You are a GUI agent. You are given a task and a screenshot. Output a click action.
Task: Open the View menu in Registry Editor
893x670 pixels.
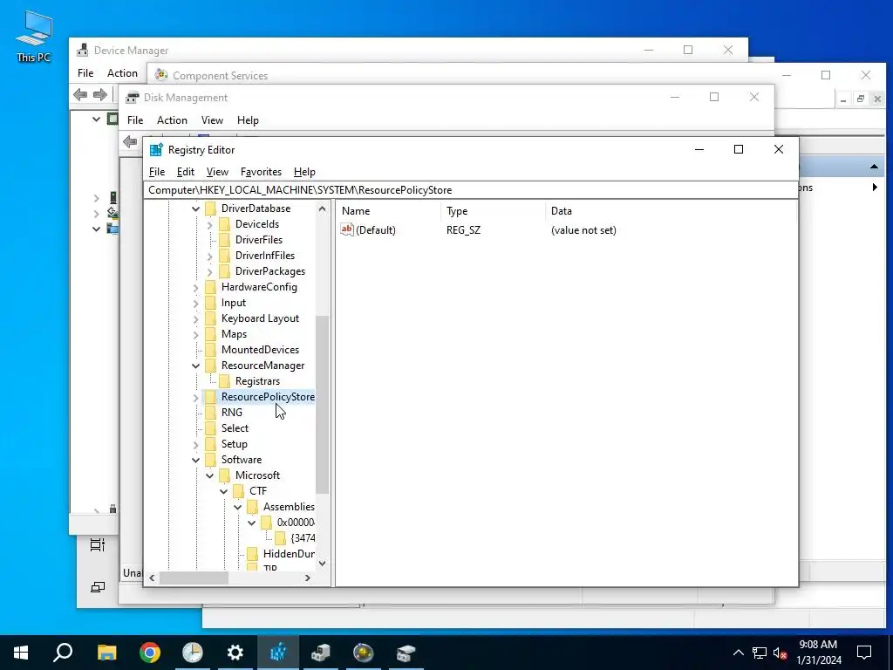point(217,172)
